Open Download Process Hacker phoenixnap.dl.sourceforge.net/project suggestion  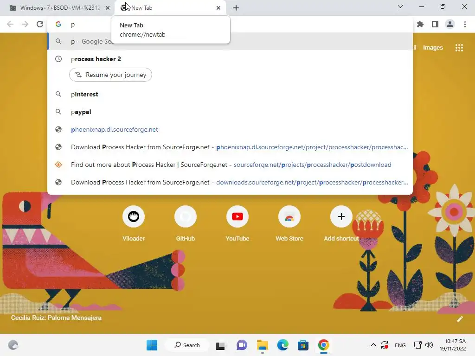coord(230,147)
